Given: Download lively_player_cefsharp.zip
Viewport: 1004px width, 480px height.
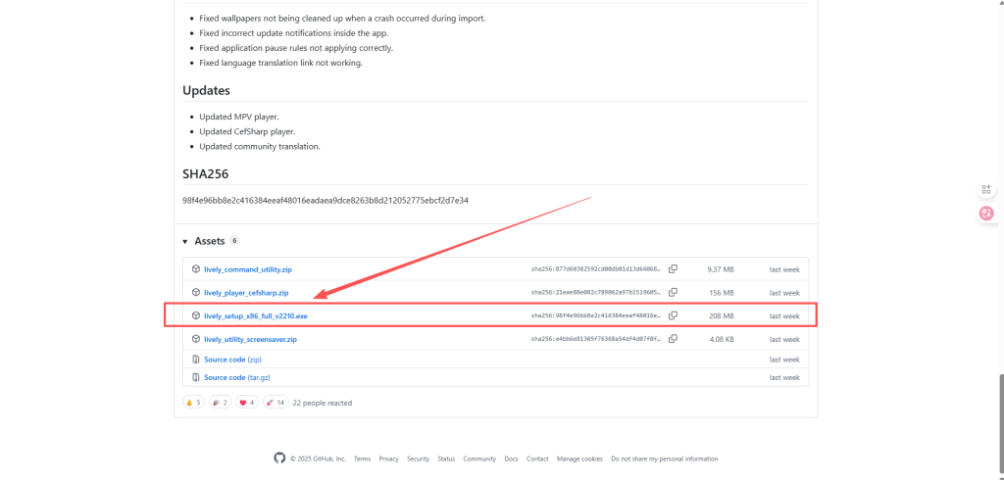Looking at the screenshot, I should 246,293.
